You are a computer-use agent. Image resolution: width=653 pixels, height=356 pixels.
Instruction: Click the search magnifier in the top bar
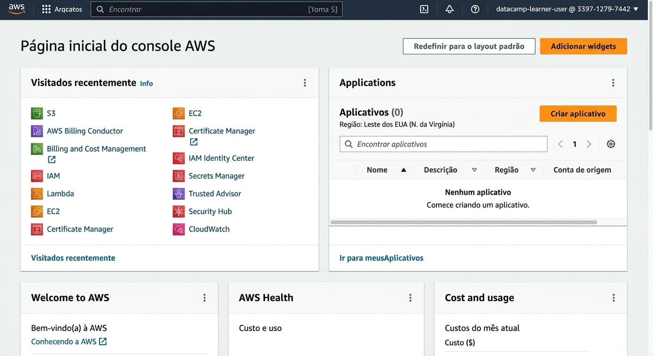pos(100,9)
